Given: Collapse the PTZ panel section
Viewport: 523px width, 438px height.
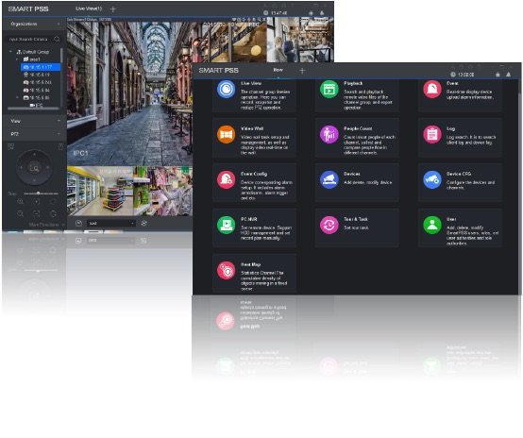Looking at the screenshot, I should point(35,134).
